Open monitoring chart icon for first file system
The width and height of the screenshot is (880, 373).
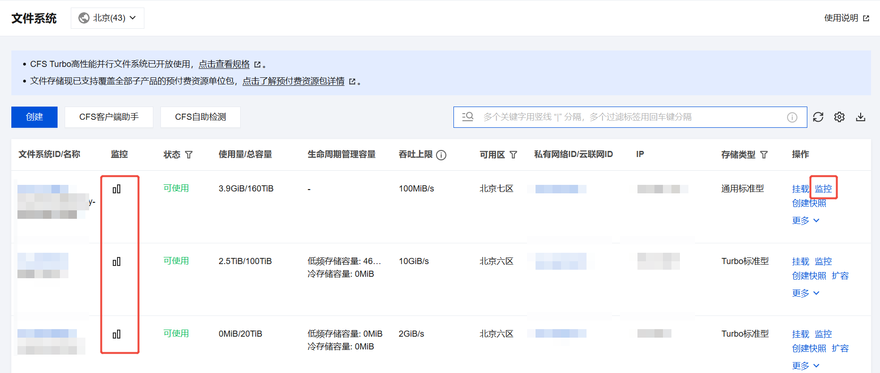tap(117, 189)
